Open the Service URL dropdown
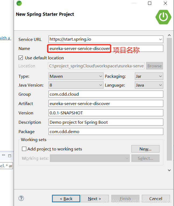 [x=160, y=39]
